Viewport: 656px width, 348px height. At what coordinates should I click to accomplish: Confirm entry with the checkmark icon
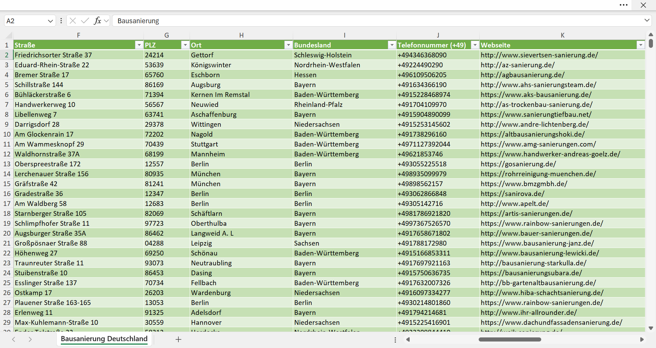click(x=85, y=21)
